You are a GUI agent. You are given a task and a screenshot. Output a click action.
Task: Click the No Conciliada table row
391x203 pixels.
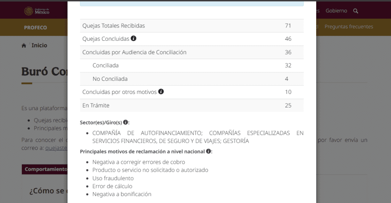pyautogui.click(x=192, y=79)
